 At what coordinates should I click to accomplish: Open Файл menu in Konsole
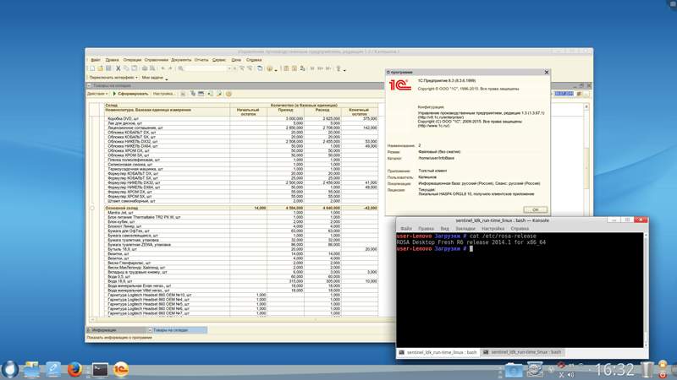pyautogui.click(x=406, y=228)
